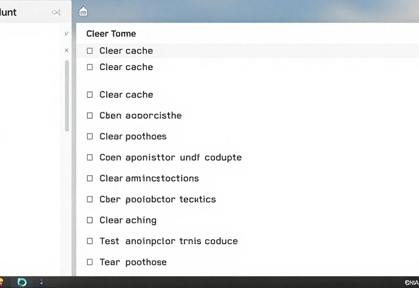Click the scribble icon beside the "lunt" title
Image resolution: width=419 pixels, height=288 pixels.
(56, 12)
